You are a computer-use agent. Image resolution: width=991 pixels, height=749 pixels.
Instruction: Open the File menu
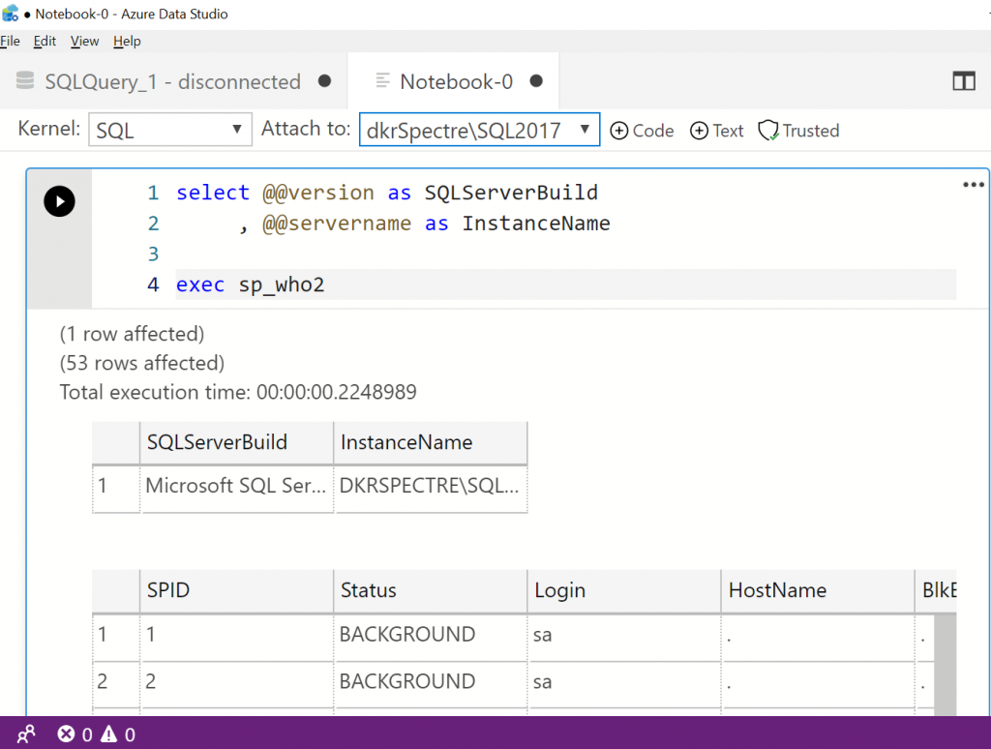[11, 41]
